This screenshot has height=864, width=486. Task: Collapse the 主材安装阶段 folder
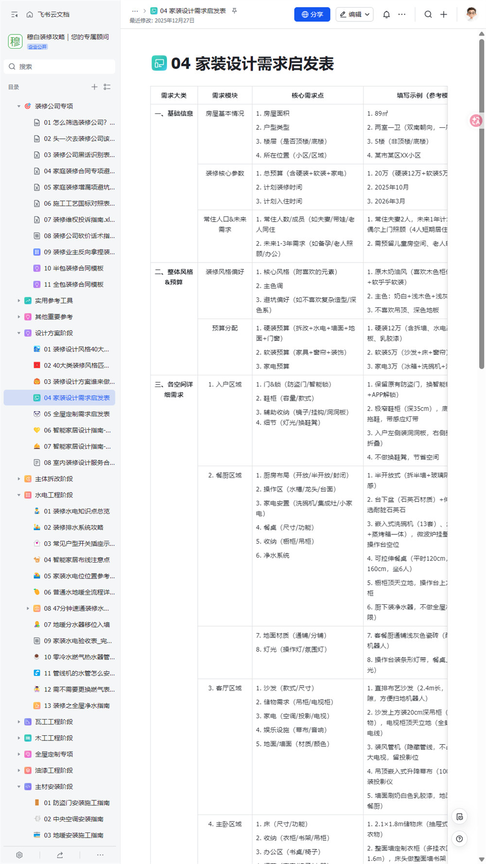point(19,787)
